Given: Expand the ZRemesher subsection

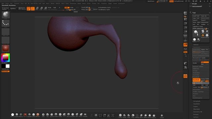Looking at the screenshot, I should coord(196,90).
